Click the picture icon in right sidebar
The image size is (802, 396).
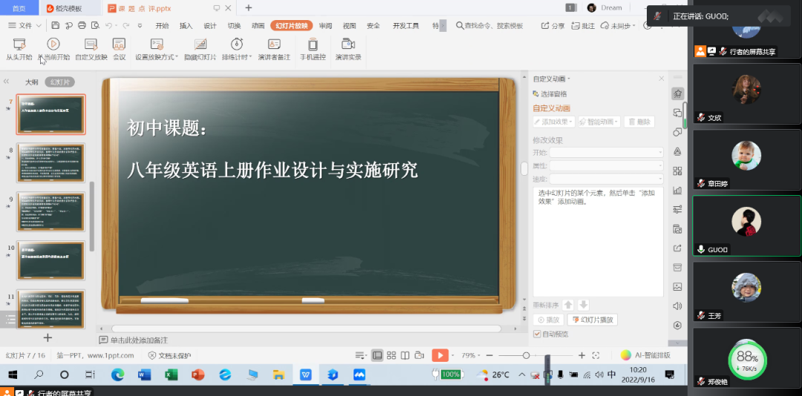point(678,287)
